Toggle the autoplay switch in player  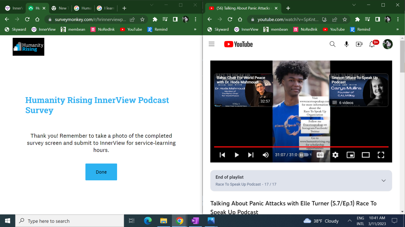(x=303, y=155)
